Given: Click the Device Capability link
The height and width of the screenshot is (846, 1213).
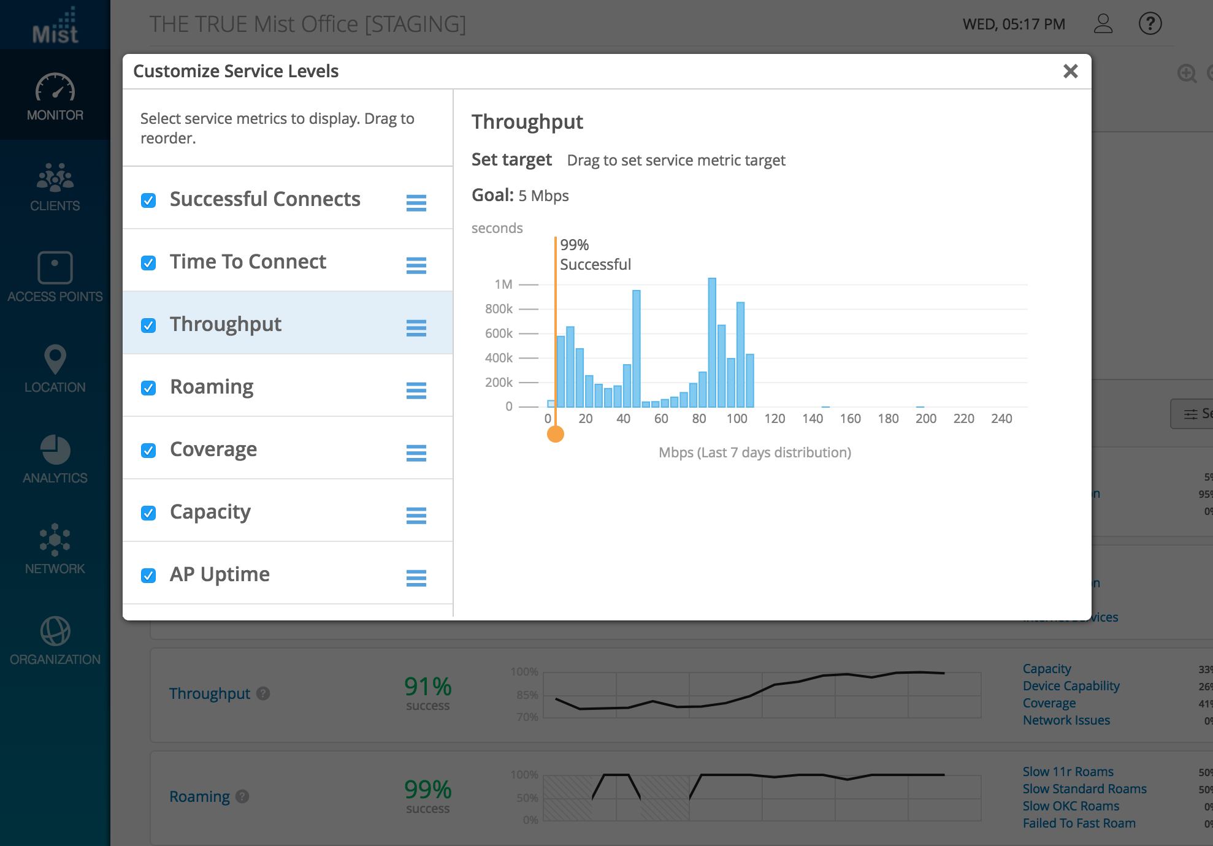Looking at the screenshot, I should click(x=1071, y=686).
